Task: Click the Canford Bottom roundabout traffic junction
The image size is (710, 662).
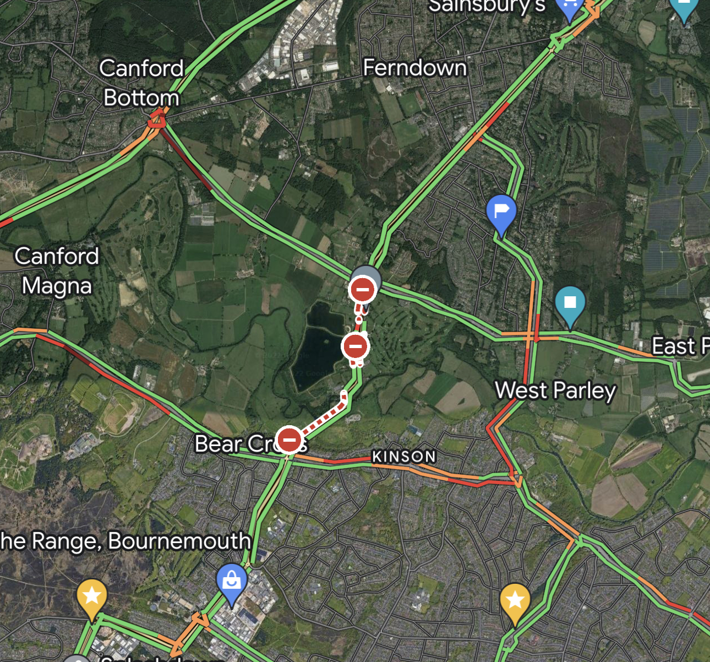Action: [x=157, y=120]
